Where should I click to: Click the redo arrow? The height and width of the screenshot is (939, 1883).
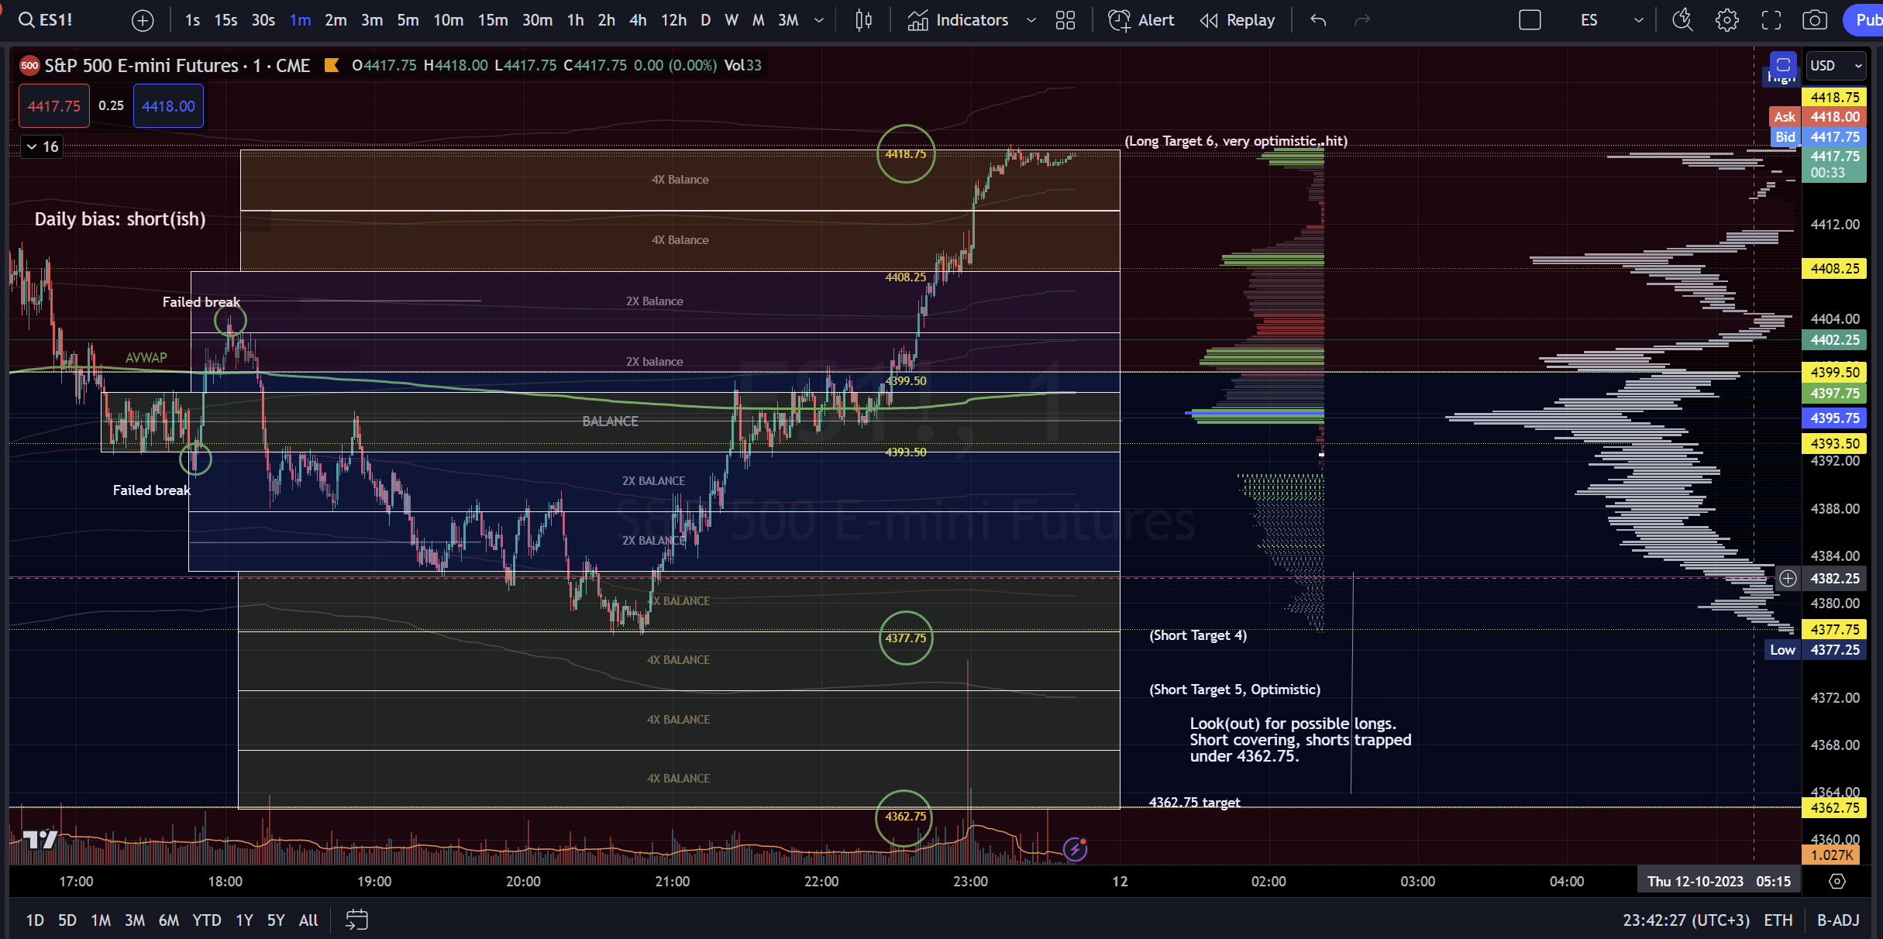(x=1361, y=20)
